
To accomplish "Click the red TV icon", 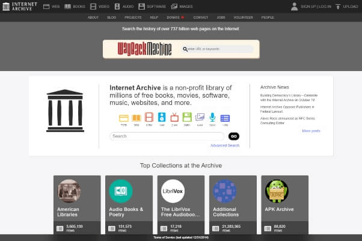I will pos(174,117).
